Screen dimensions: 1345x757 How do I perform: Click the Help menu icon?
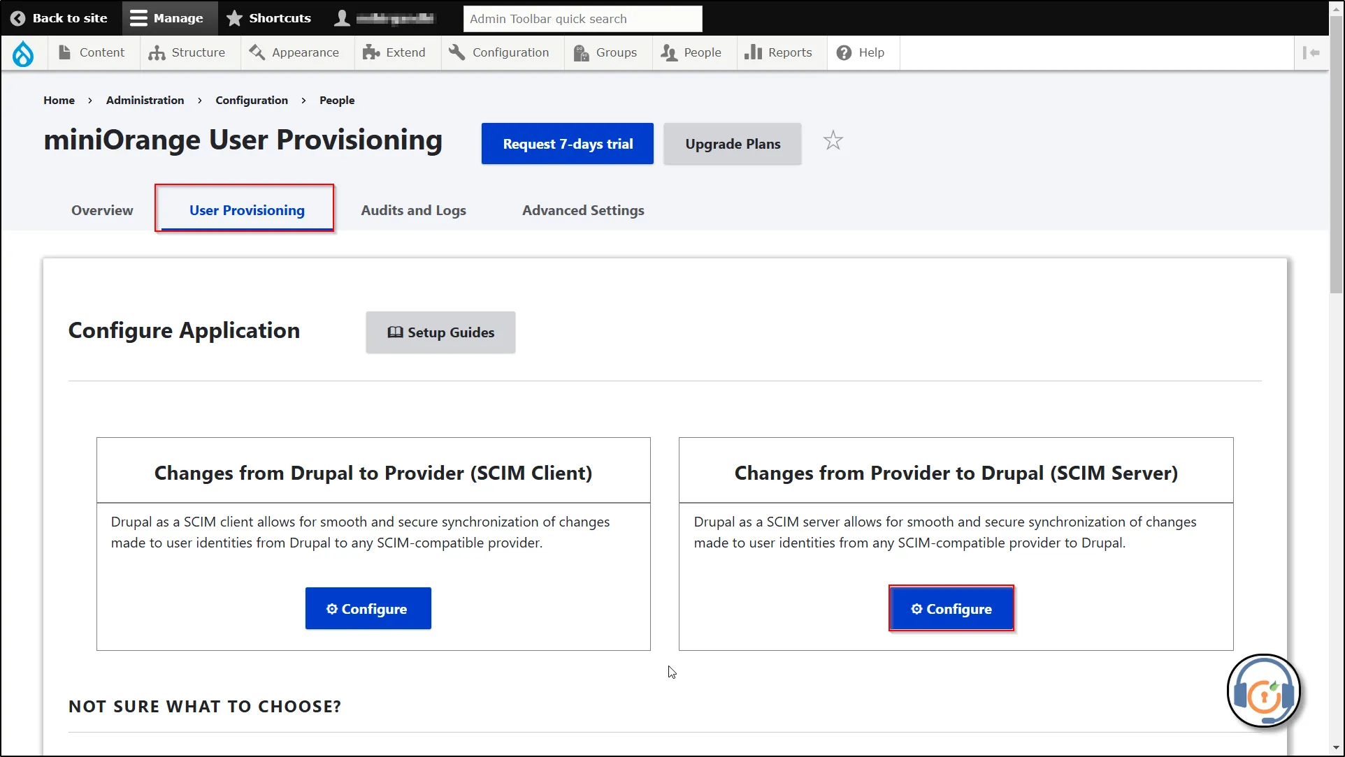842,52
